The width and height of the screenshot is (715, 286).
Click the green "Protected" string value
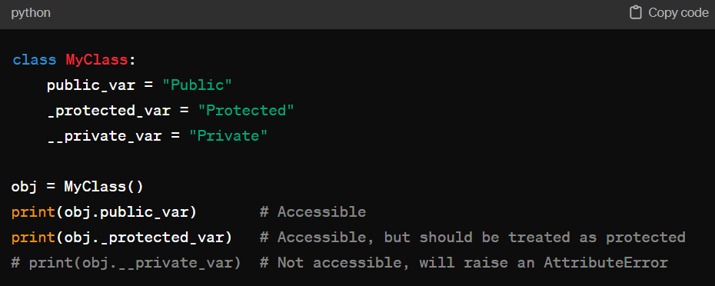point(246,111)
